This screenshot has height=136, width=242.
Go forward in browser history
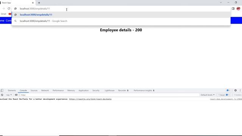pyautogui.click(x=3, y=9)
